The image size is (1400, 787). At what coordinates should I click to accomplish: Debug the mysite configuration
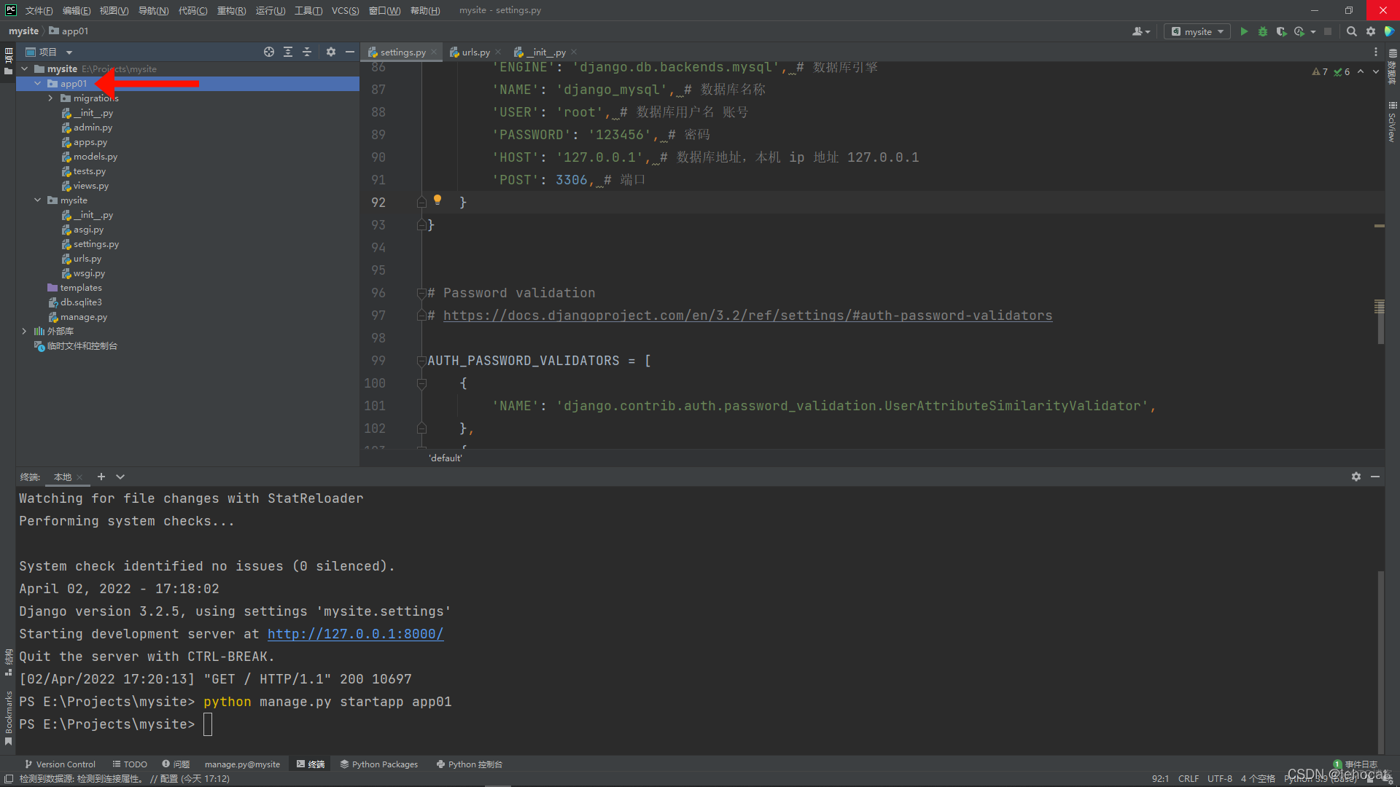(x=1263, y=31)
